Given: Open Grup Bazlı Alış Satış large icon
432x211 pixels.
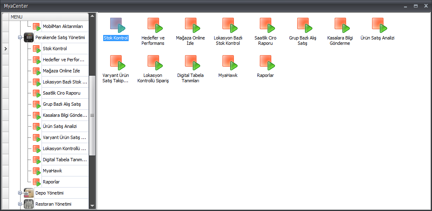Looking at the screenshot, I should pyautogui.click(x=305, y=26).
